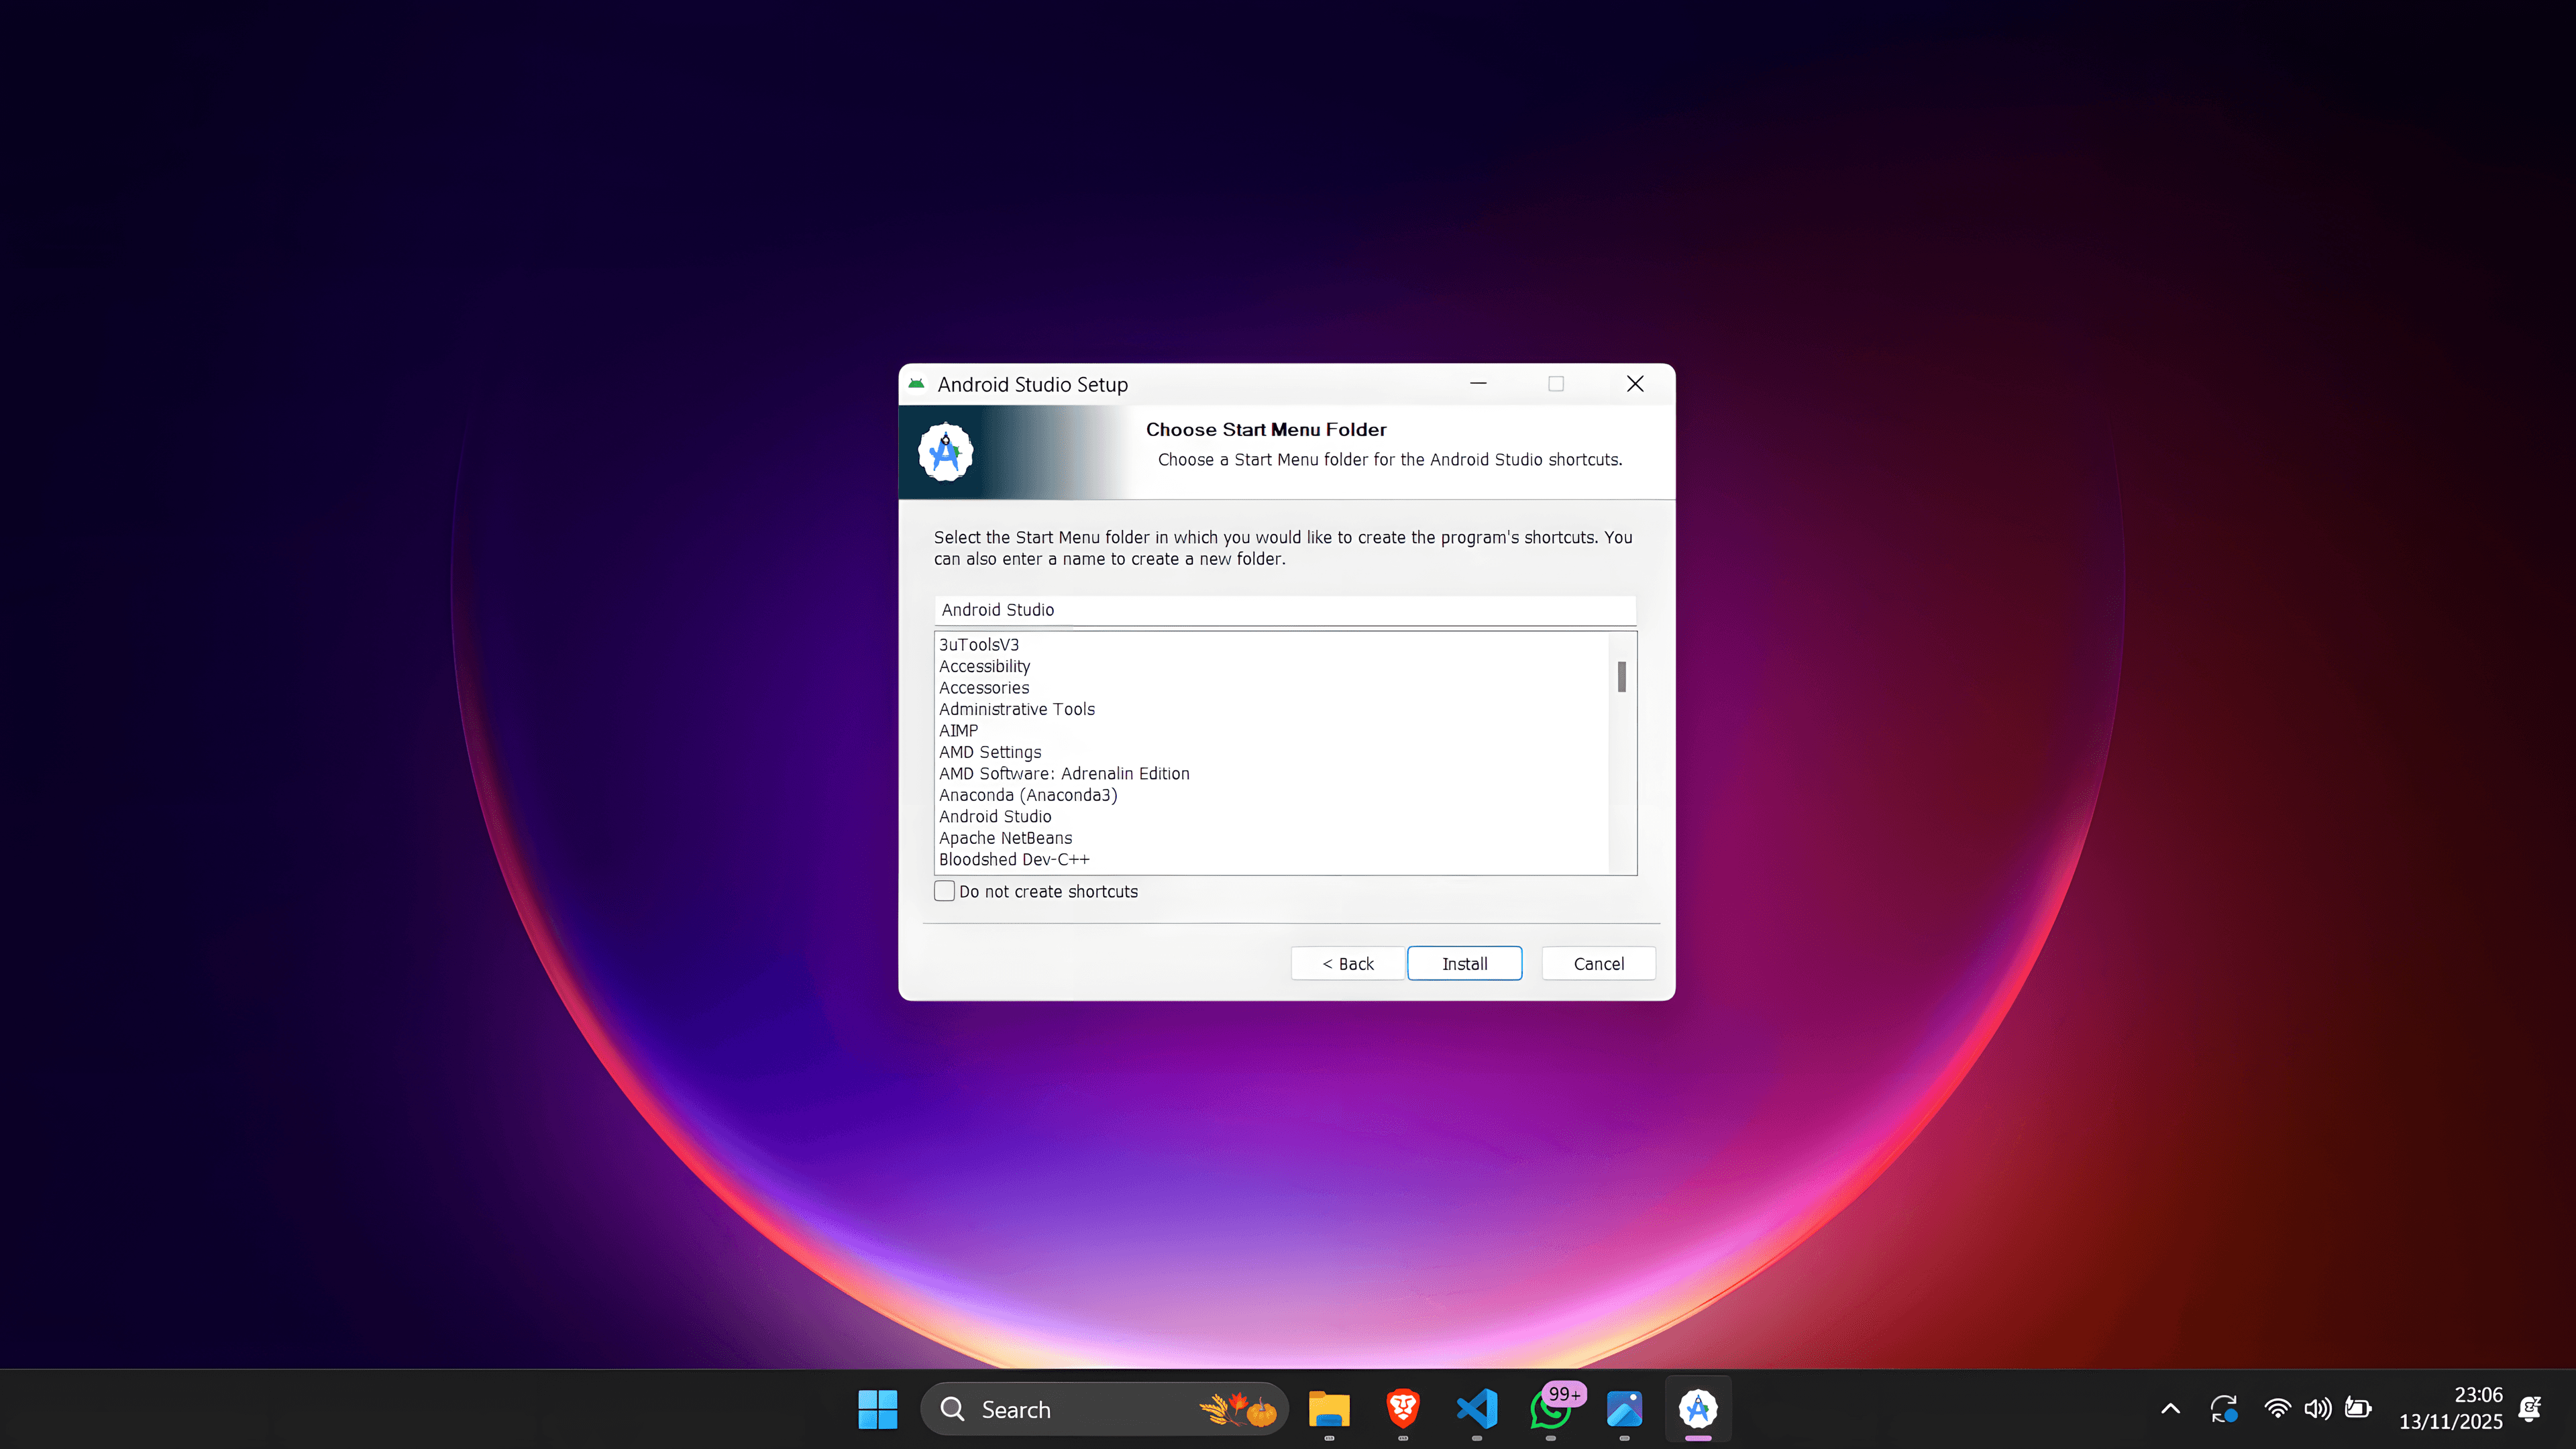Open the Photos app
Image resolution: width=2576 pixels, height=1449 pixels.
(1624, 1409)
